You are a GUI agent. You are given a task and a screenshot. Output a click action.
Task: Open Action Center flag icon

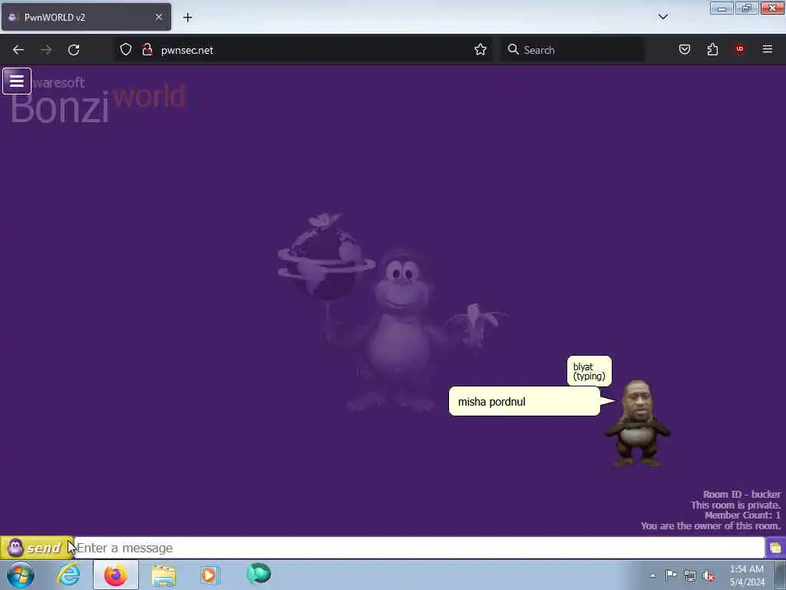point(671,575)
